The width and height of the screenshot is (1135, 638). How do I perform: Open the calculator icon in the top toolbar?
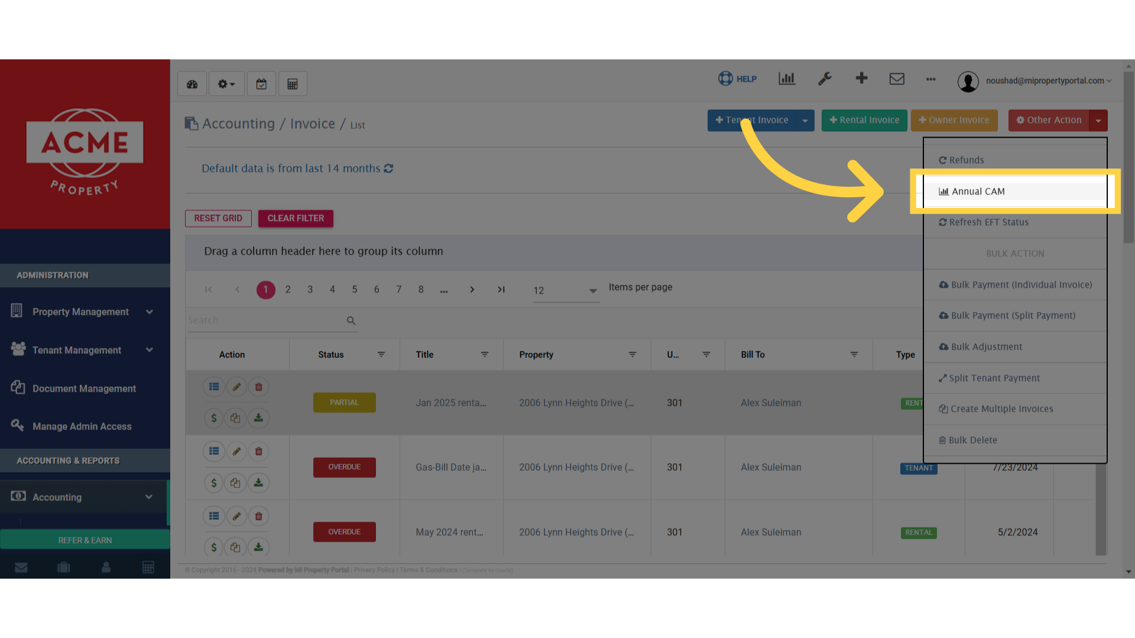[292, 84]
